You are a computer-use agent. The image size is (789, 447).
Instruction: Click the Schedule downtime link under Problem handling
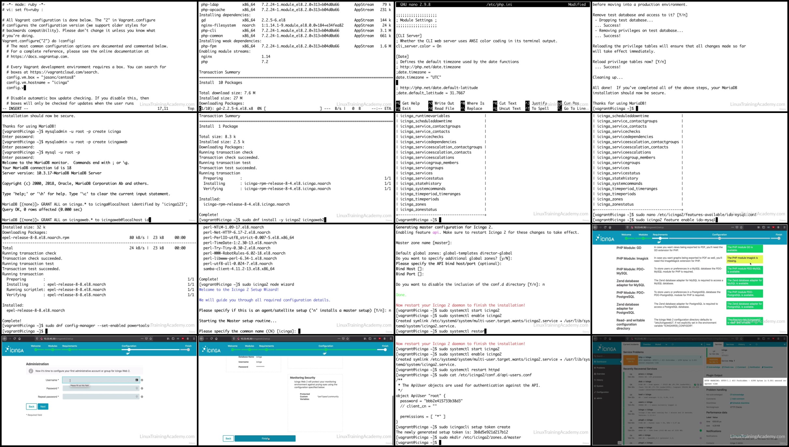click(x=740, y=403)
